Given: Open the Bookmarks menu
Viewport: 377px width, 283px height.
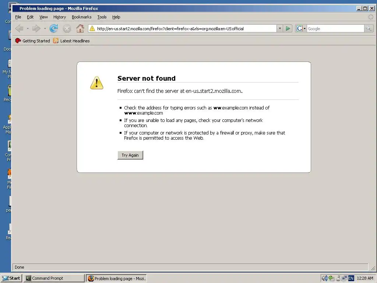Looking at the screenshot, I should (81, 17).
